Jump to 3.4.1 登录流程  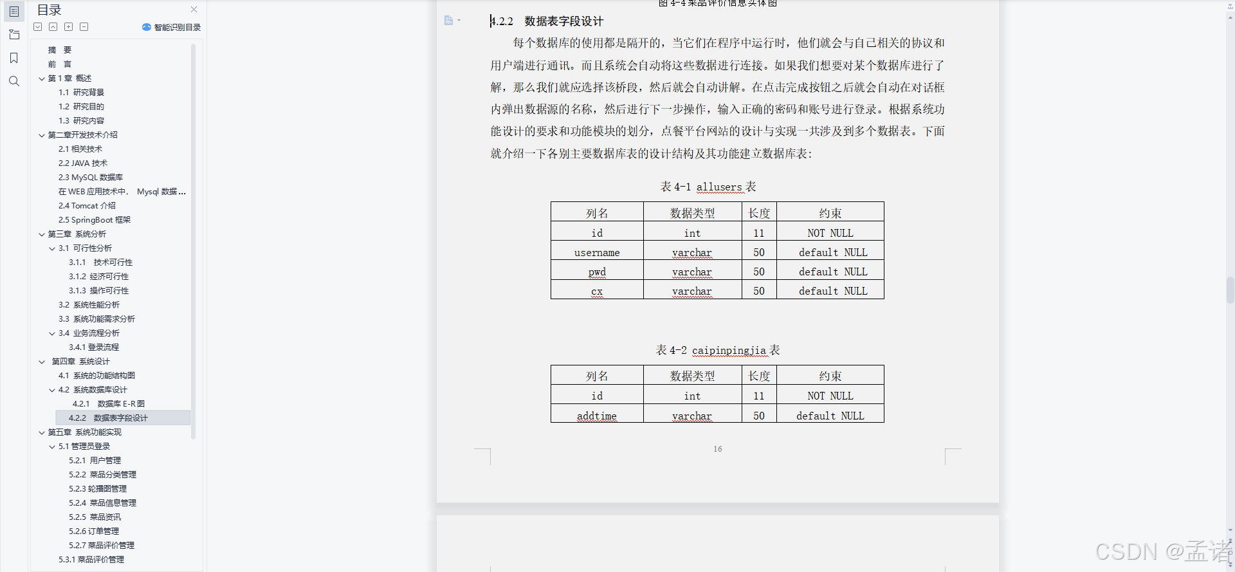pyautogui.click(x=94, y=347)
